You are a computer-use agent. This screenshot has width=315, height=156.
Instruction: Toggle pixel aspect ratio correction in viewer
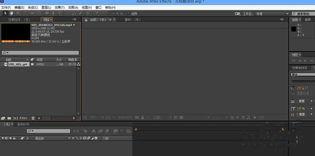[232, 117]
